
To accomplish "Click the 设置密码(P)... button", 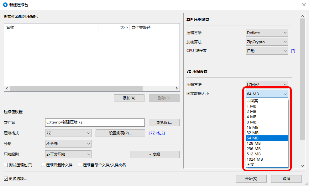I will tap(120, 133).
